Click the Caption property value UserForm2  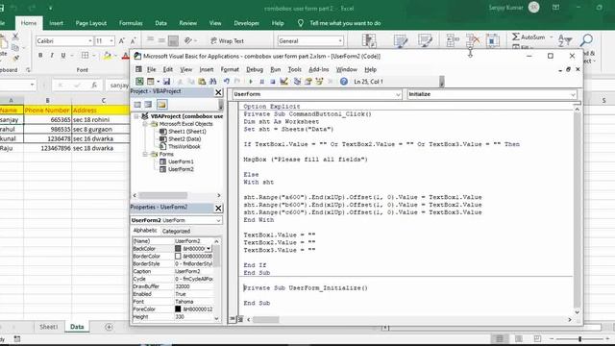pyautogui.click(x=194, y=271)
